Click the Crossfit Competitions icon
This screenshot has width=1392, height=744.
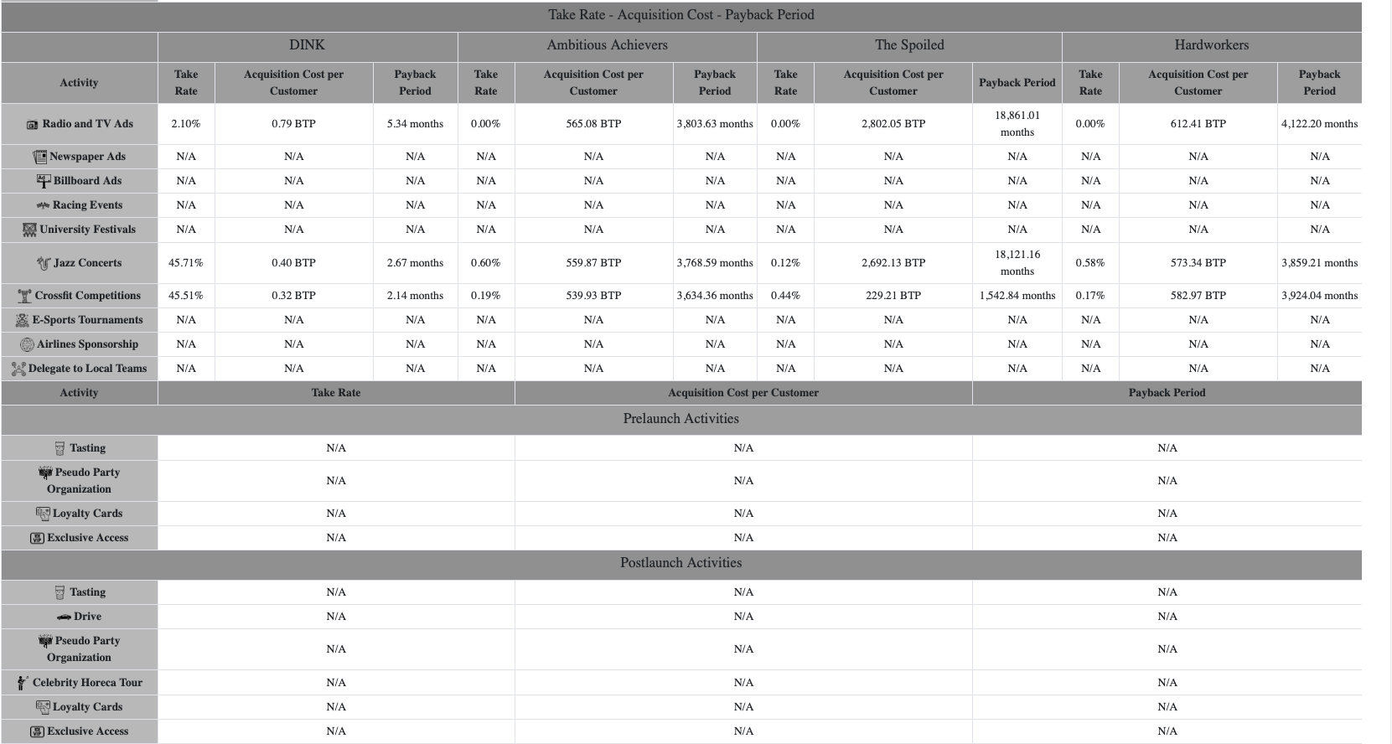(25, 296)
